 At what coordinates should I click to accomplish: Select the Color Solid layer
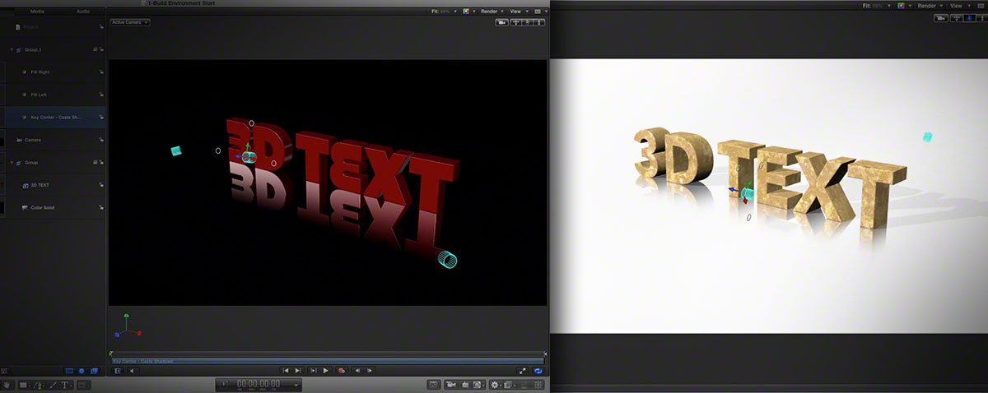[54, 208]
